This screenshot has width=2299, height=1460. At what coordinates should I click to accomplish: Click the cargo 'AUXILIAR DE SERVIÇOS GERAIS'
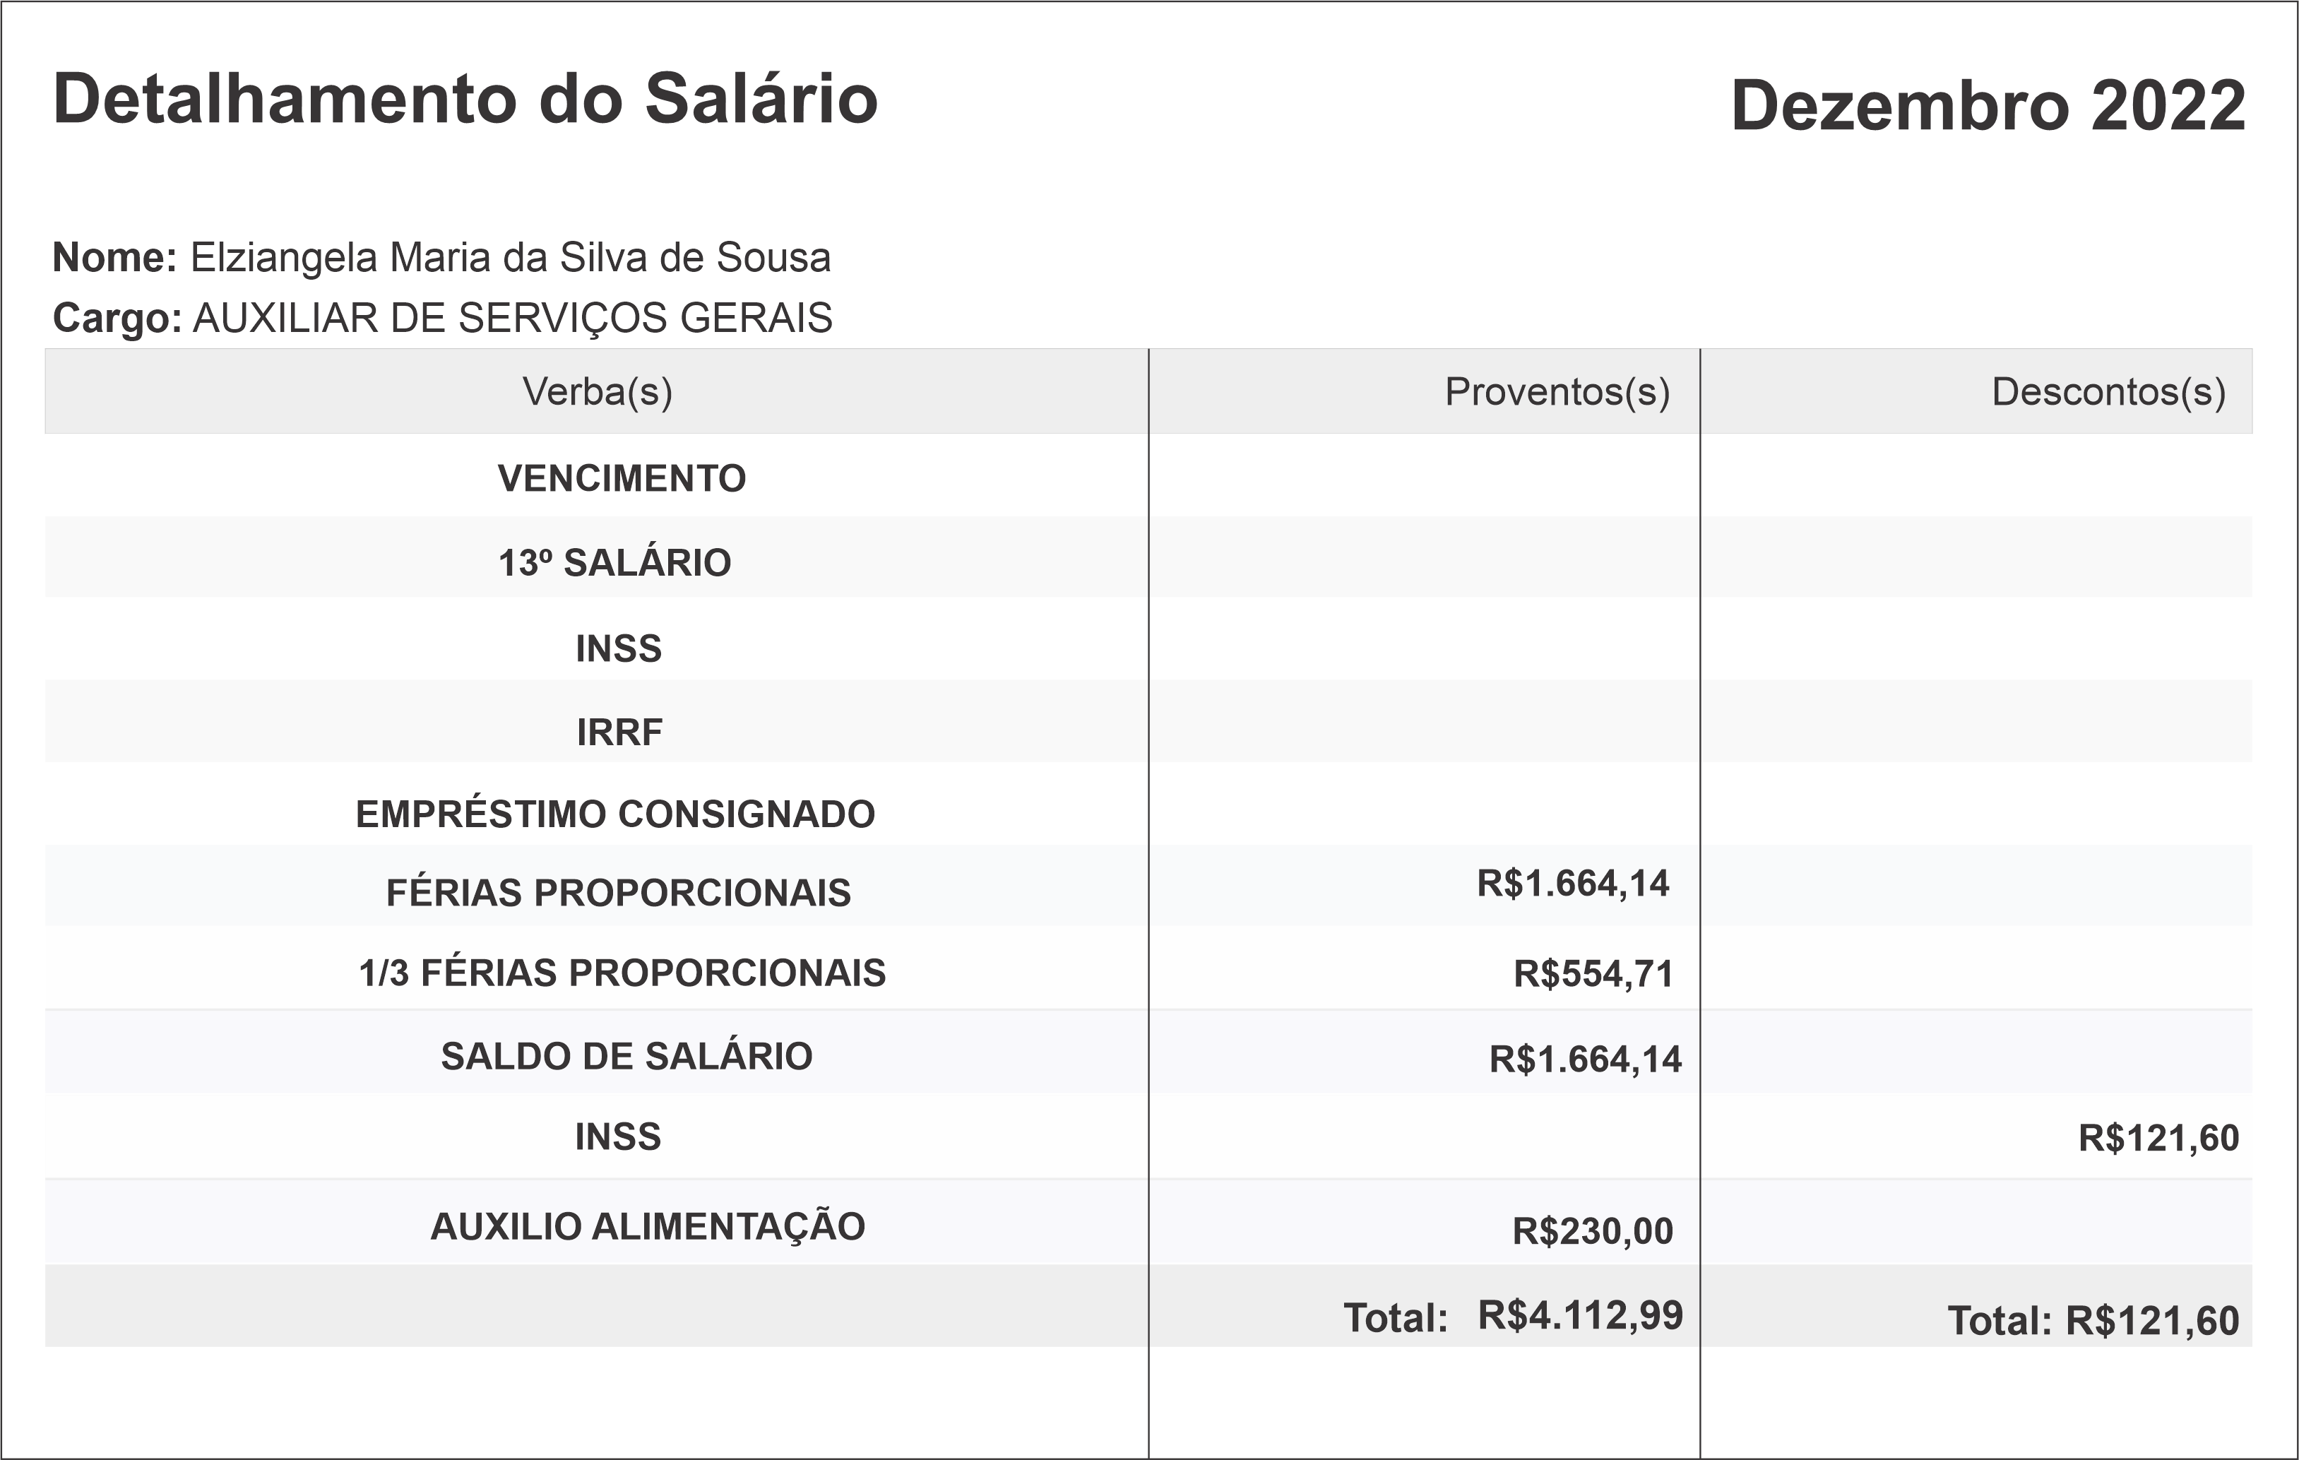tap(513, 318)
